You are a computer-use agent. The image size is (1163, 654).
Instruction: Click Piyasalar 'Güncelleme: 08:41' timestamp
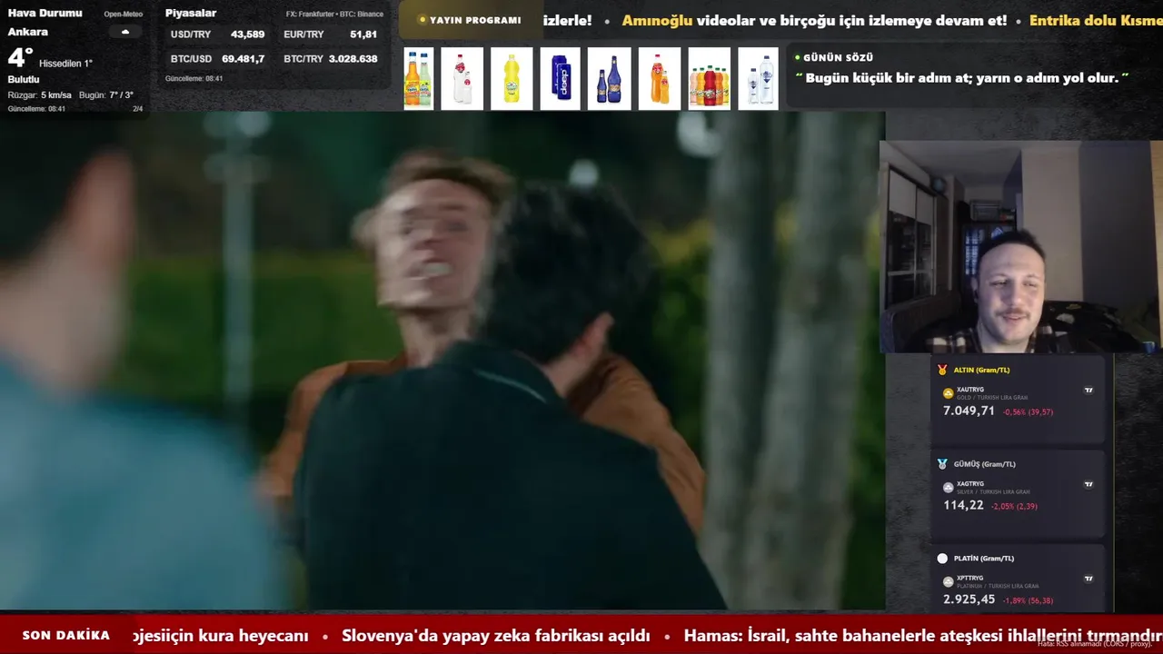click(194, 79)
